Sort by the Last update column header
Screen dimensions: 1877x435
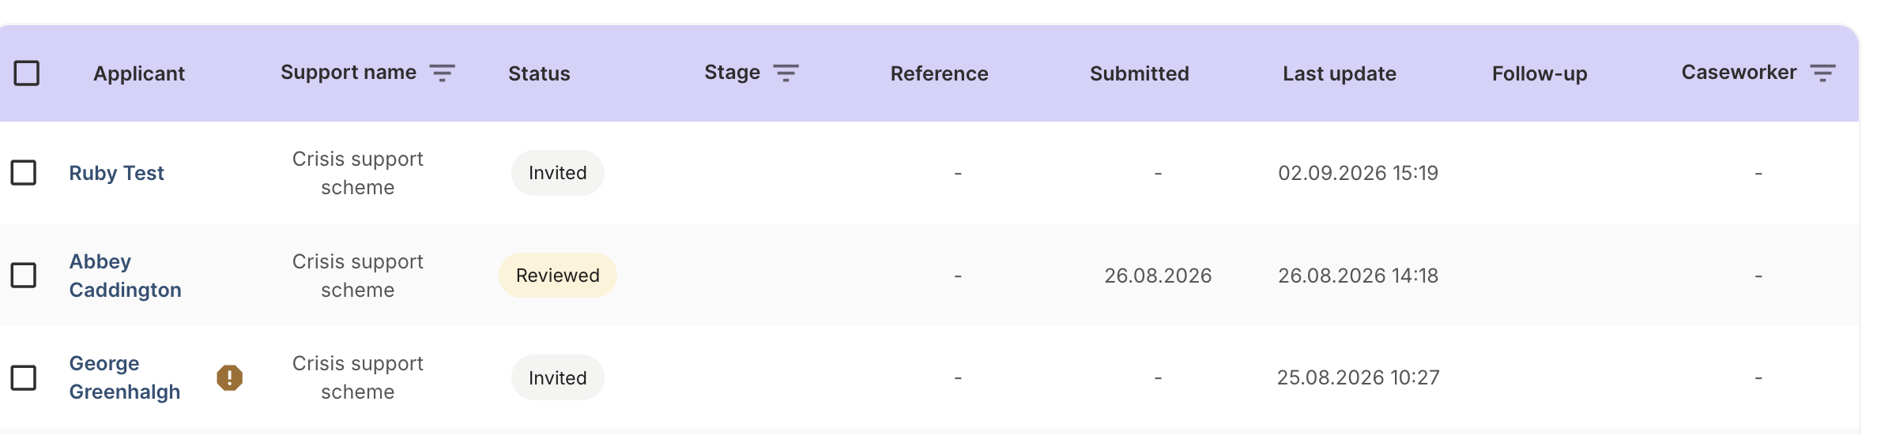coord(1340,73)
